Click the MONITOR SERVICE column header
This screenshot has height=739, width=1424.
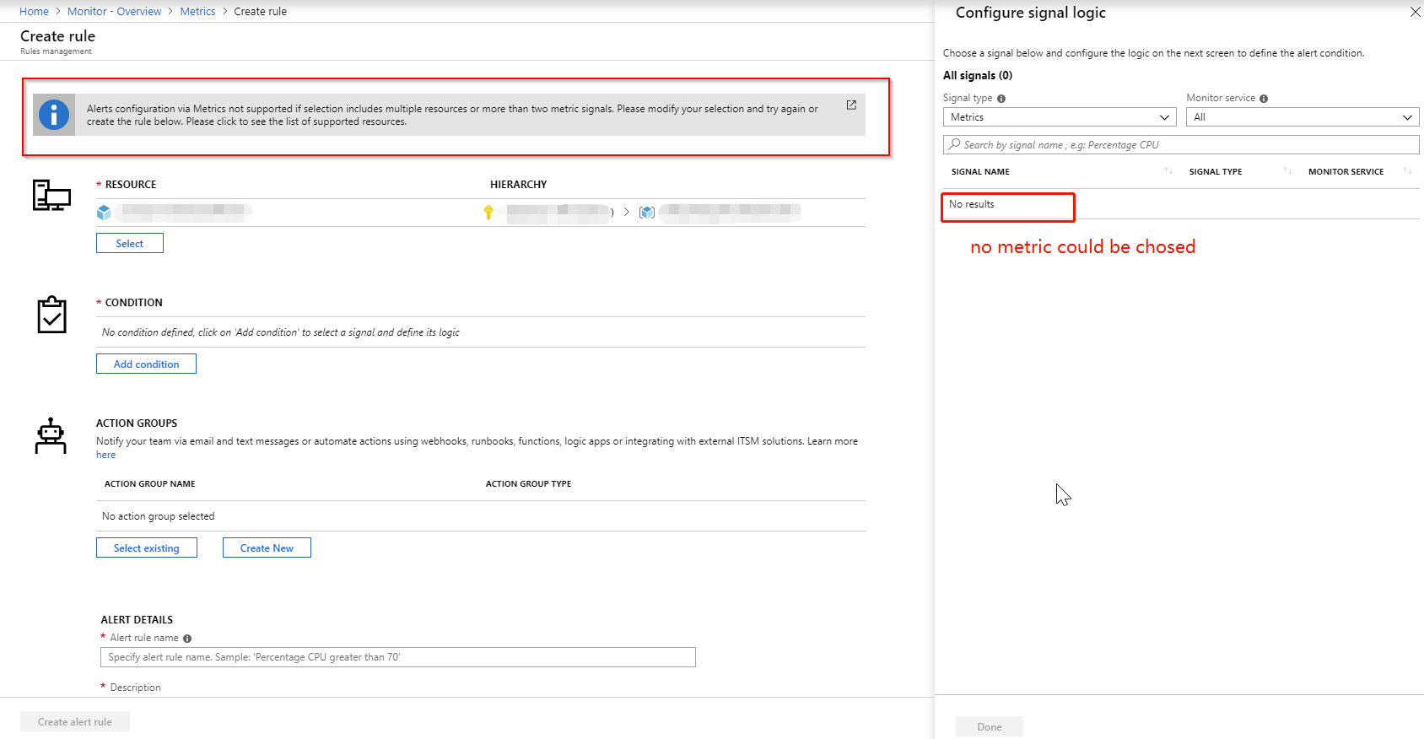pos(1346,172)
